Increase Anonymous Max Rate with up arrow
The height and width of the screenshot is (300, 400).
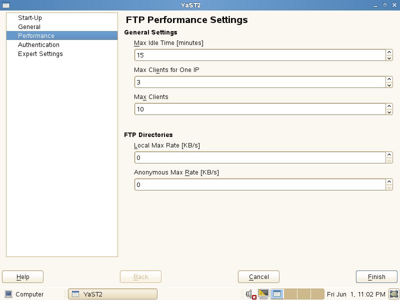389,182
